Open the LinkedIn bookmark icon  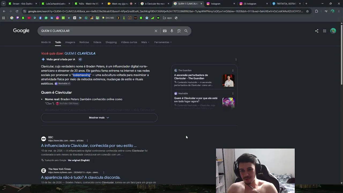[x=52, y=18]
